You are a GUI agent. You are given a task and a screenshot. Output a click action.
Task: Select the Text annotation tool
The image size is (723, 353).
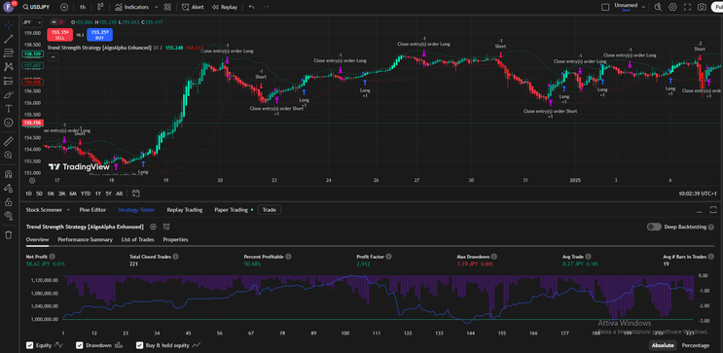tap(9, 109)
